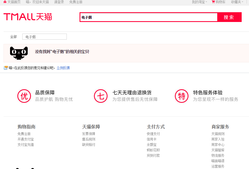Click the feedback note icon

[6, 68]
